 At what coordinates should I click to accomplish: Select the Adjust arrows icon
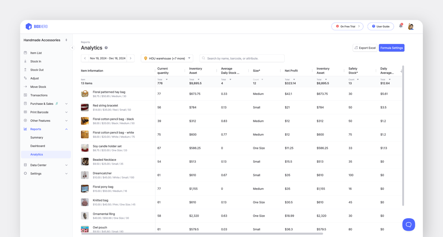[x=26, y=78]
